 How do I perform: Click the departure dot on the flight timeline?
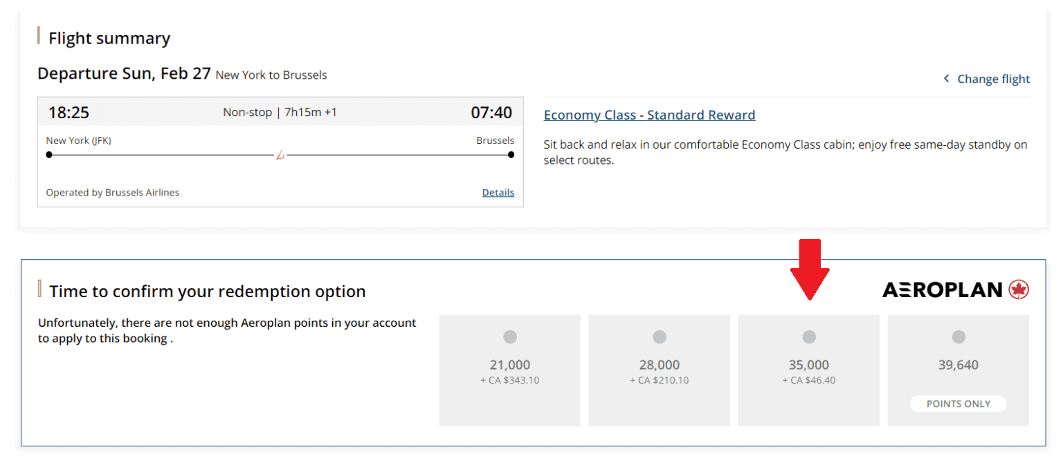click(48, 155)
